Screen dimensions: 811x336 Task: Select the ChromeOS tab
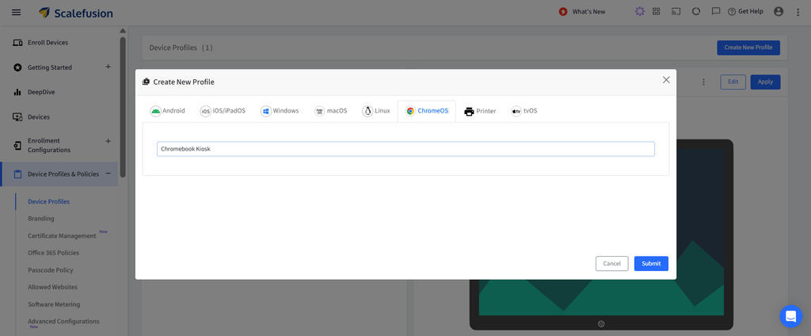click(x=427, y=111)
